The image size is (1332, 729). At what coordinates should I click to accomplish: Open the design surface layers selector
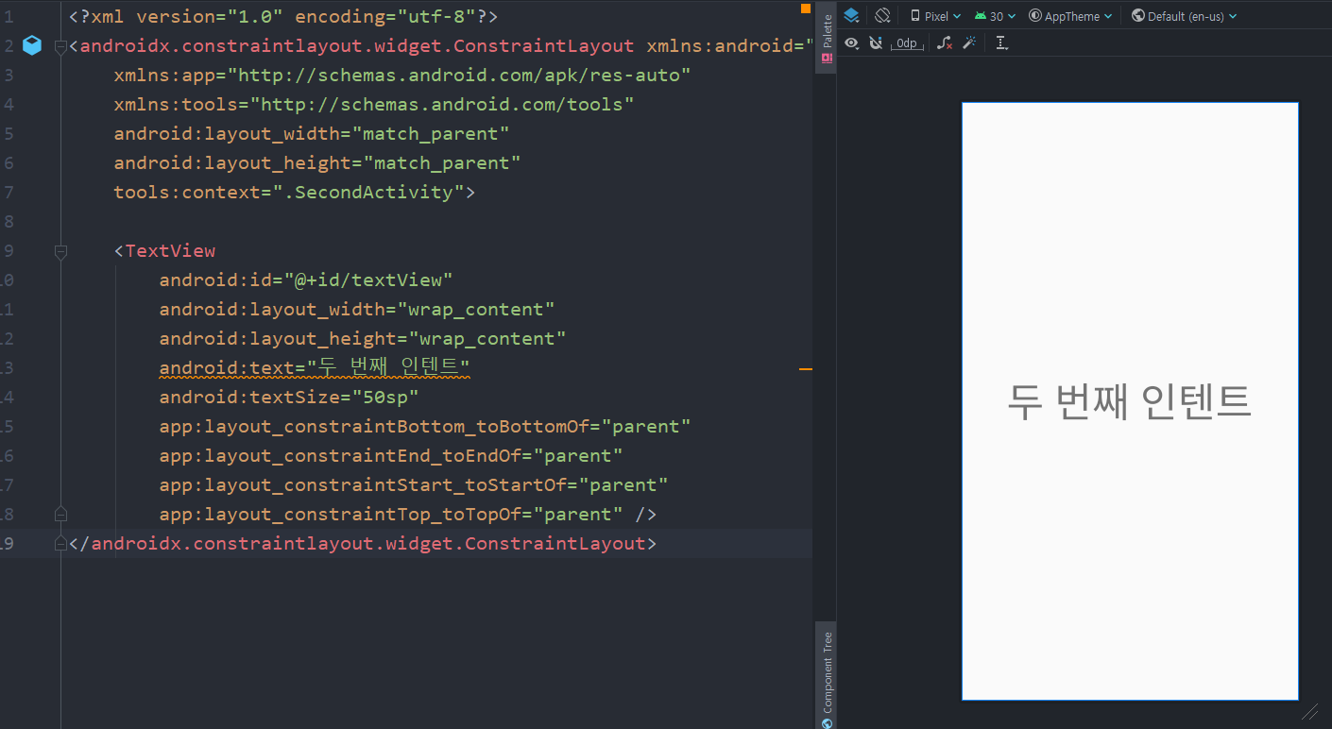coord(851,15)
